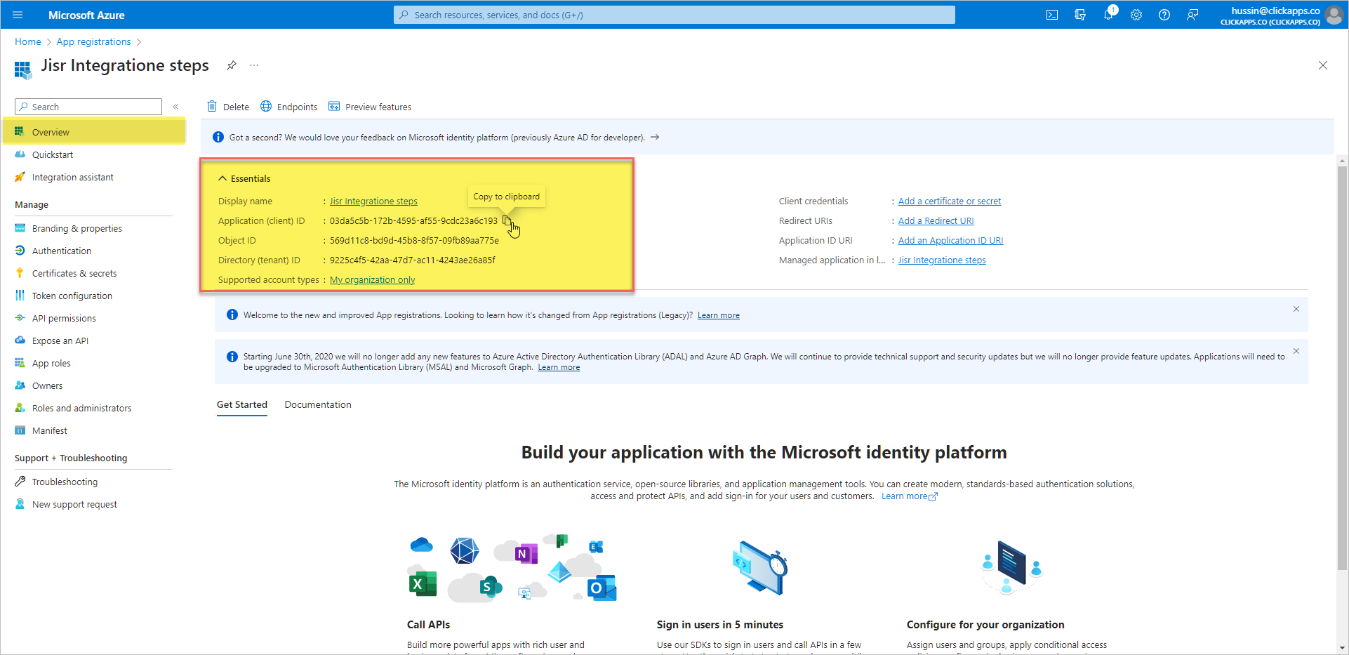The height and width of the screenshot is (655, 1349).
Task: Click the Add a Redirect URI link
Action: [936, 220]
